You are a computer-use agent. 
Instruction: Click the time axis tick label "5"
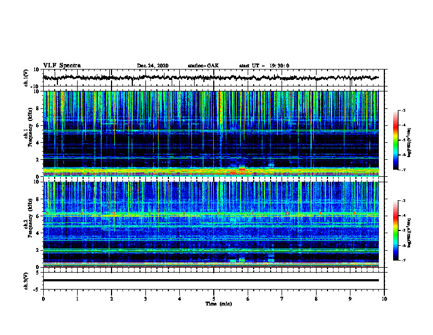coord(214,299)
